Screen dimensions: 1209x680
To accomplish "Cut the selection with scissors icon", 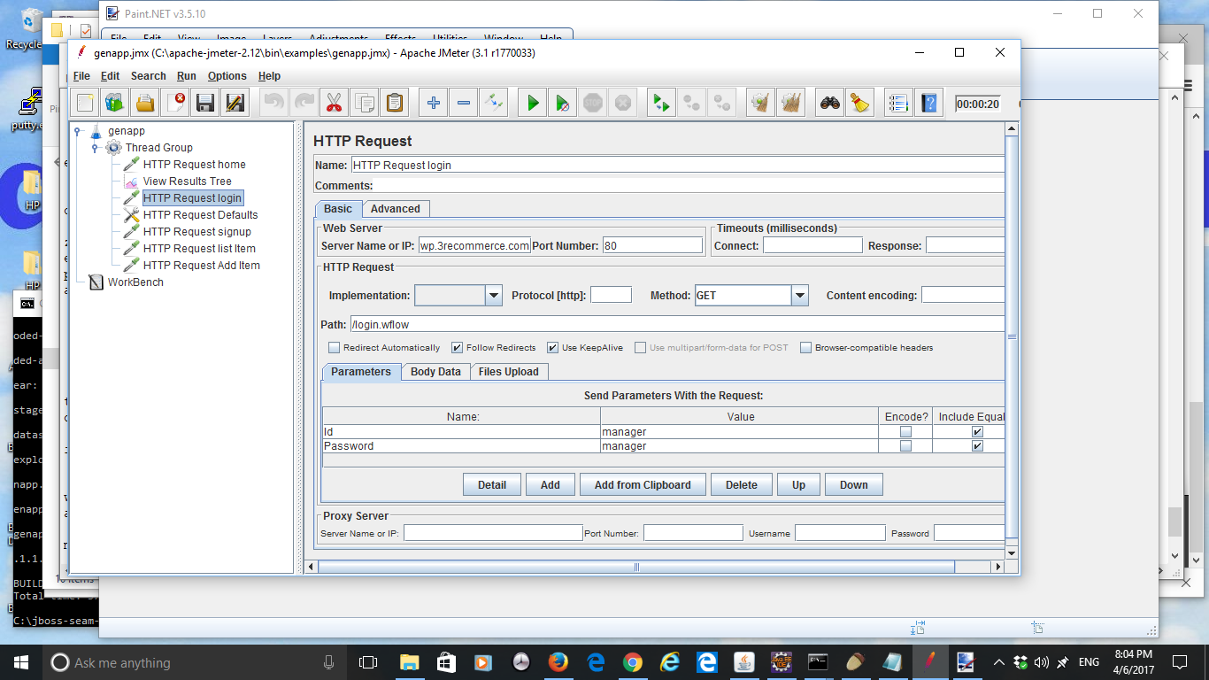I will (335, 103).
